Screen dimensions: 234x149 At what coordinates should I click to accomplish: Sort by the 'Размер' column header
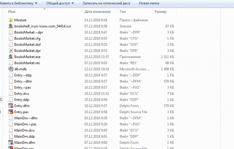161,12
